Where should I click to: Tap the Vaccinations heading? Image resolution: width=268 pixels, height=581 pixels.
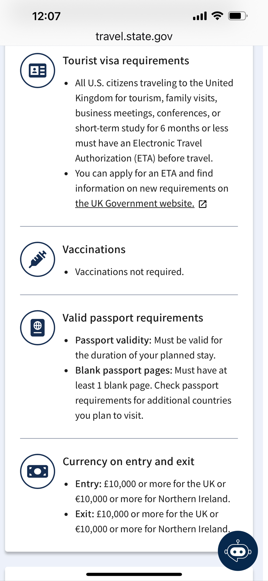(x=94, y=250)
